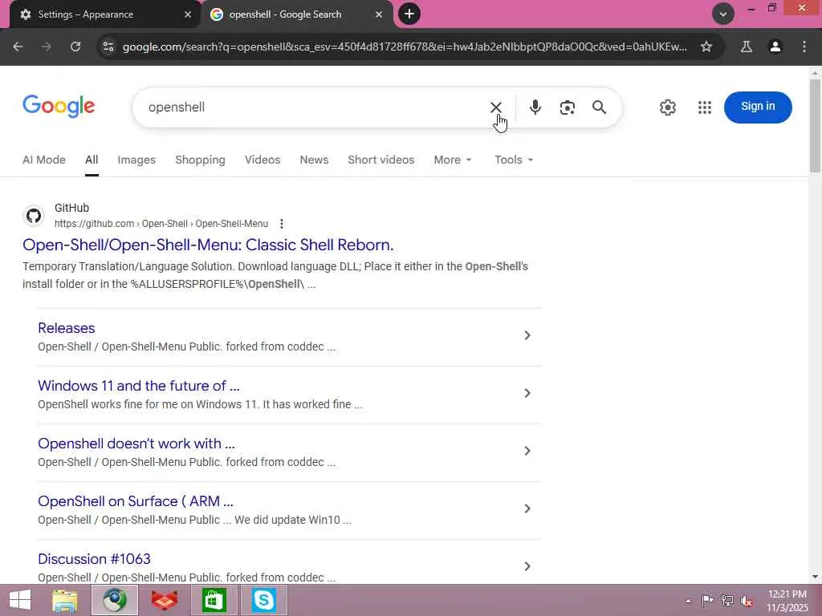Click the Sign in button
The width and height of the screenshot is (822, 616).
pos(758,107)
